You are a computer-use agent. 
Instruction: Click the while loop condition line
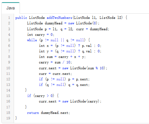click(58, 40)
